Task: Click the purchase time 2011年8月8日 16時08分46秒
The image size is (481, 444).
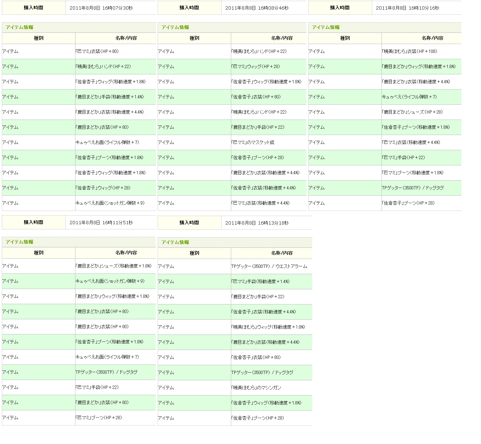Action: tap(257, 8)
